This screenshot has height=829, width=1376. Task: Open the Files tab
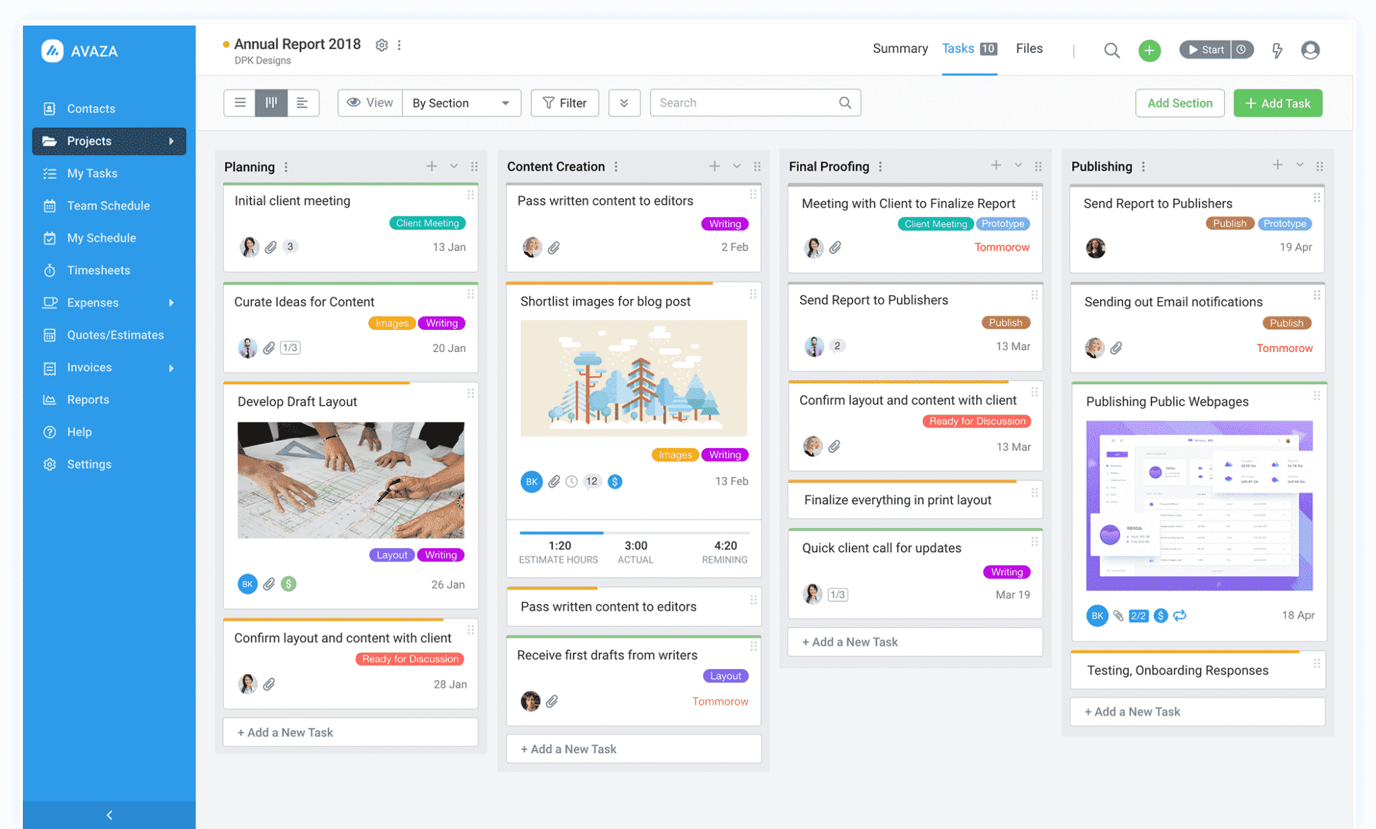1029,48
